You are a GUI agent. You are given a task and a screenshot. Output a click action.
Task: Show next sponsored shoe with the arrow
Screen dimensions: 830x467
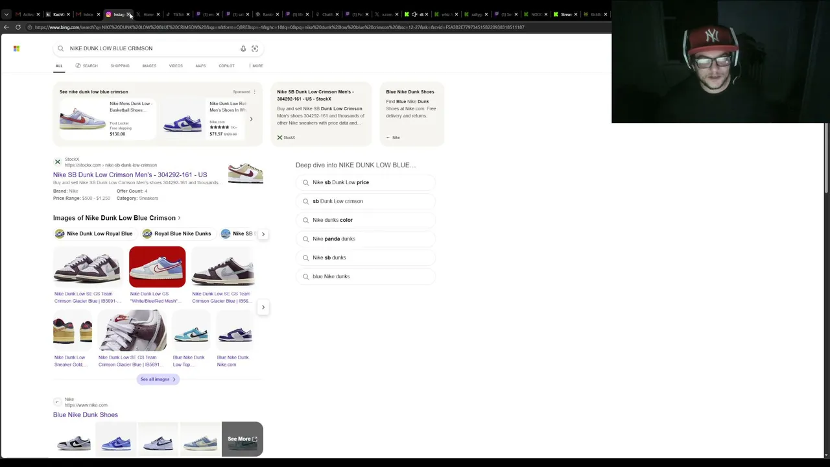click(x=251, y=119)
